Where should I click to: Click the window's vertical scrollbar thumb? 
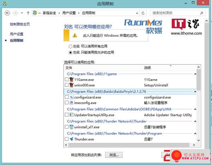[206, 87]
